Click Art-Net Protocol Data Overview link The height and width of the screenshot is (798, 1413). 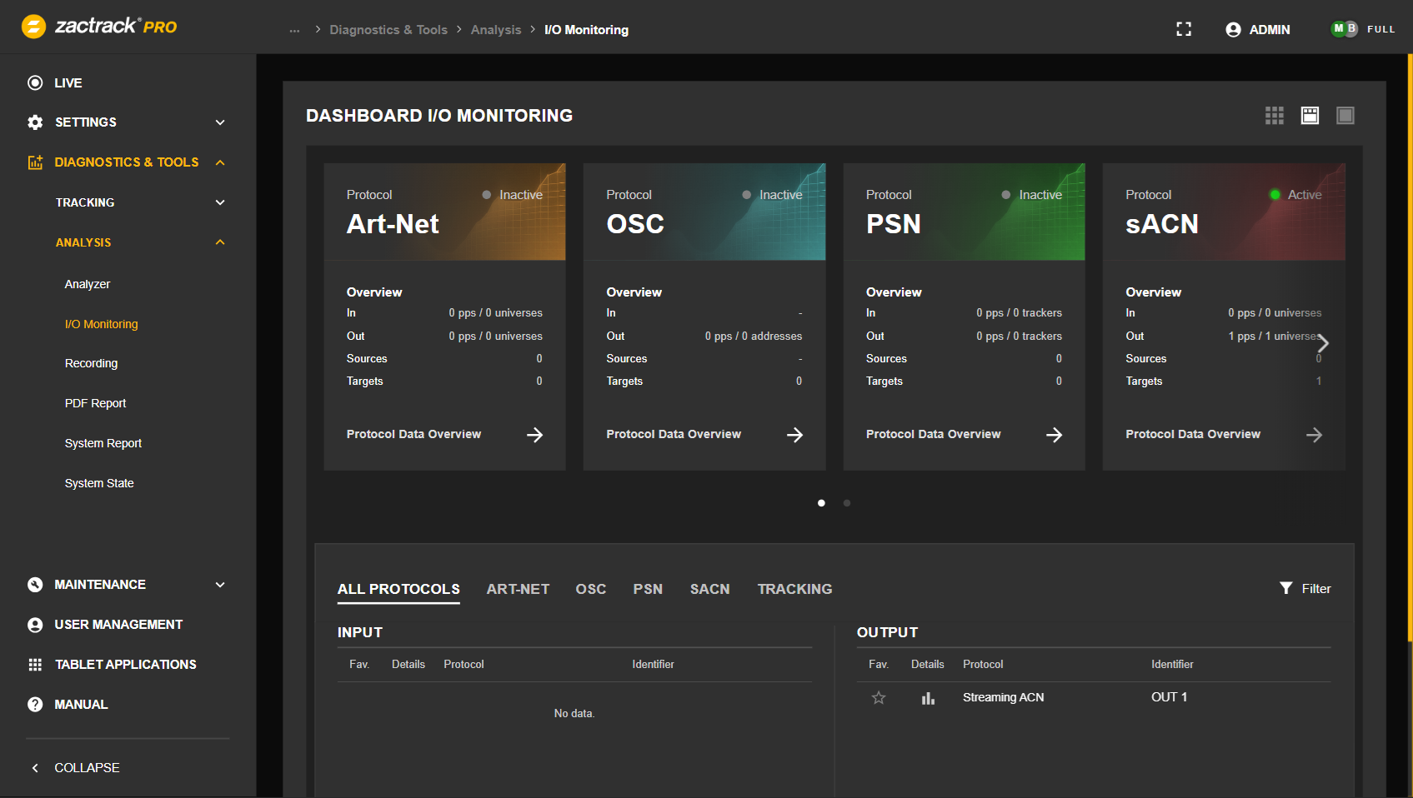[413, 434]
